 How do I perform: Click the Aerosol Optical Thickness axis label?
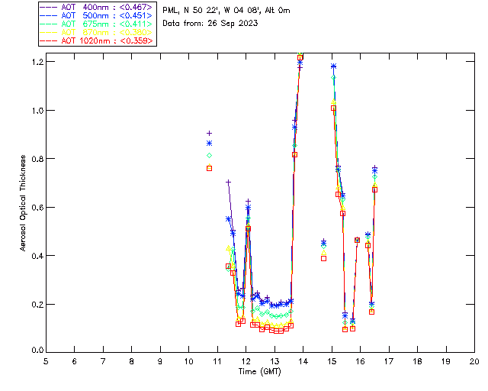coord(23,203)
